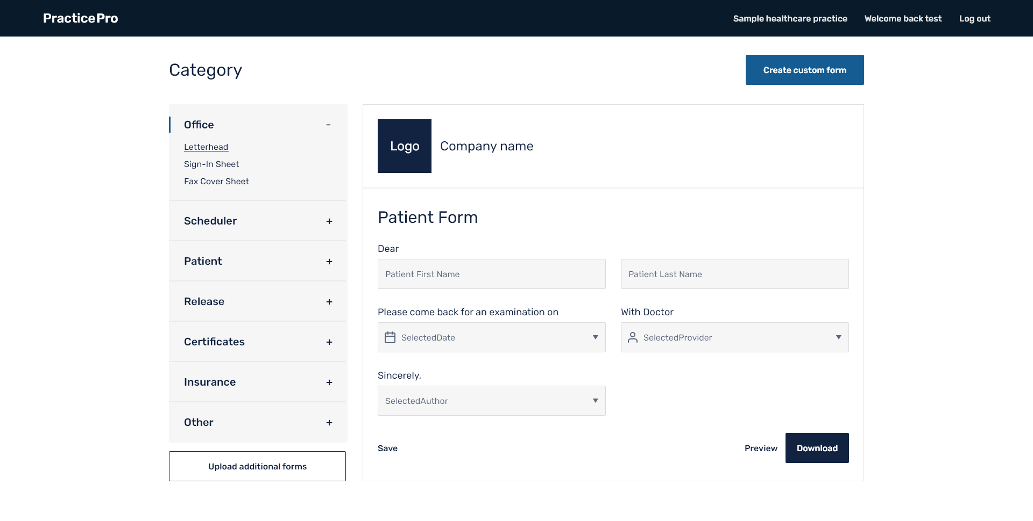The image size is (1033, 521).
Task: Select the Letterhead form link
Action: 206,147
